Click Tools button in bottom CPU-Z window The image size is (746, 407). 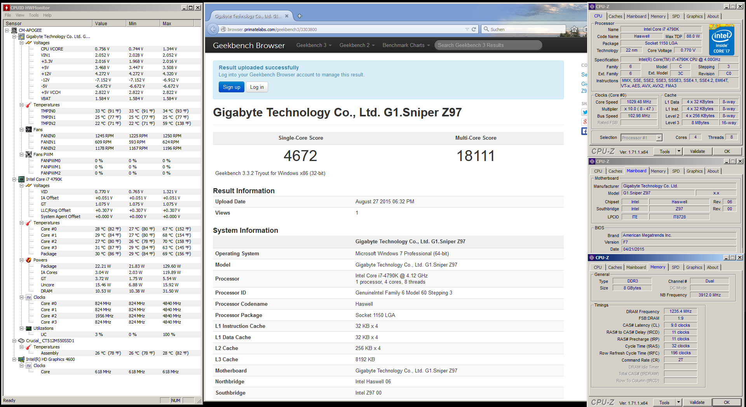664,402
